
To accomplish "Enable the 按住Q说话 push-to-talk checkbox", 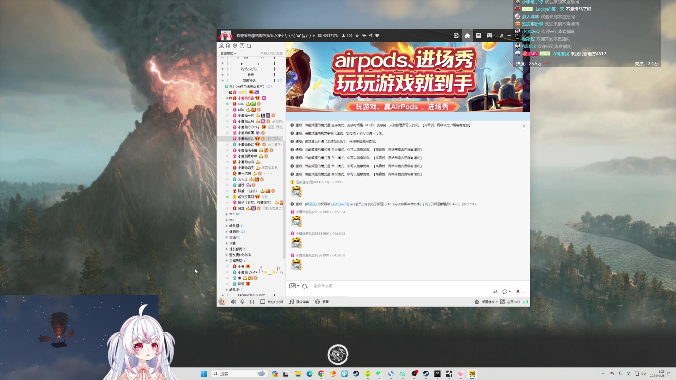I will [x=263, y=302].
